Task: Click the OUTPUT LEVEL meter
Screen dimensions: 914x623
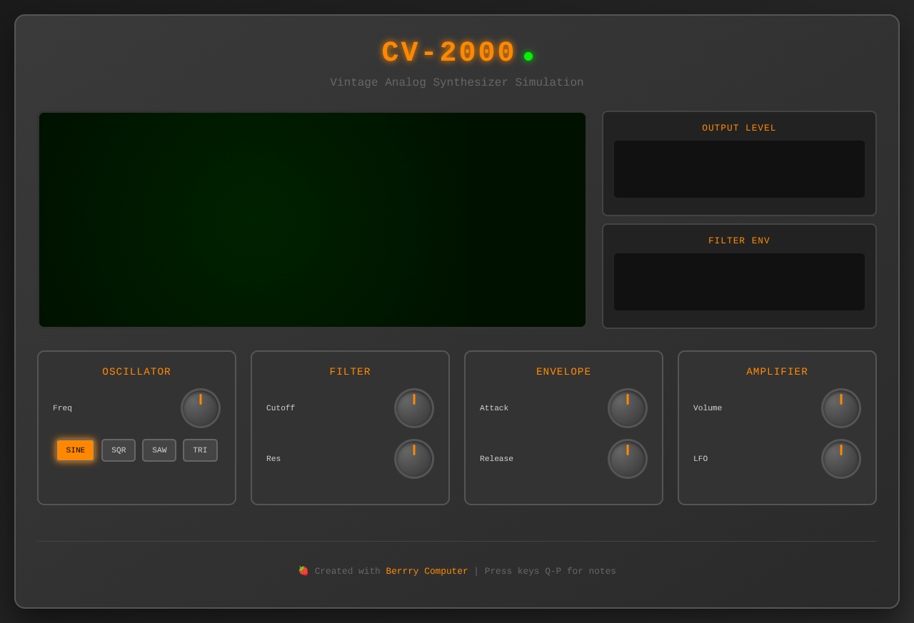Action: point(739,169)
